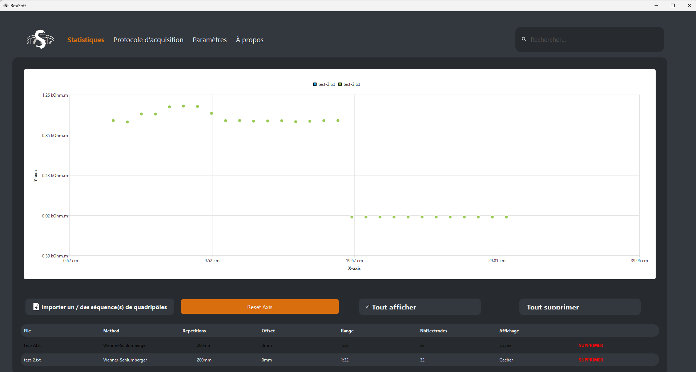Screen dimensions: 696x372
Task: Open the Paramètres tab
Action: tap(210, 40)
